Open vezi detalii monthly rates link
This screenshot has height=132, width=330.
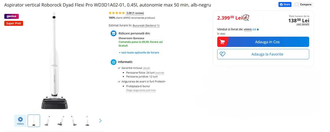(303, 24)
